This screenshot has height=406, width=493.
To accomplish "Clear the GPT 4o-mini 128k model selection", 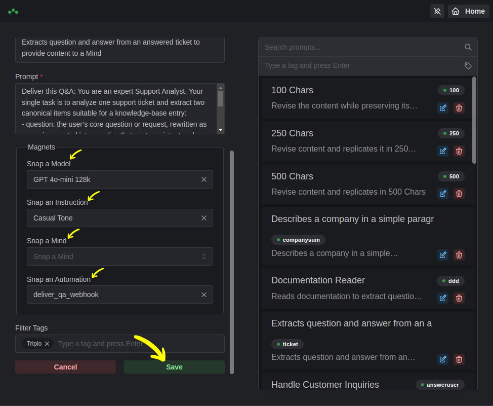I will coord(204,179).
